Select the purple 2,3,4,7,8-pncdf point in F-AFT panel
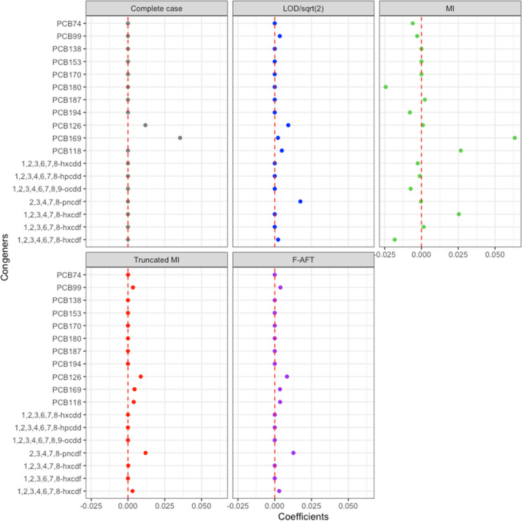The height and width of the screenshot is (521, 522). point(294,453)
